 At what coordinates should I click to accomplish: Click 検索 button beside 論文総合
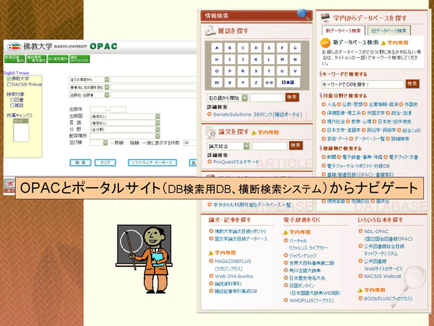pos(296,145)
